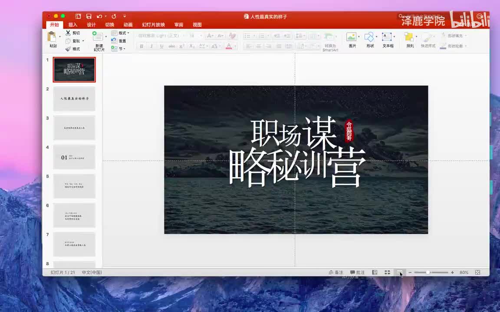This screenshot has height=312, width=500.
Task: Toggle Superscript formatting
Action: tap(182, 46)
